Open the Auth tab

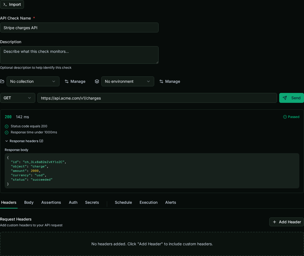pos(73,202)
